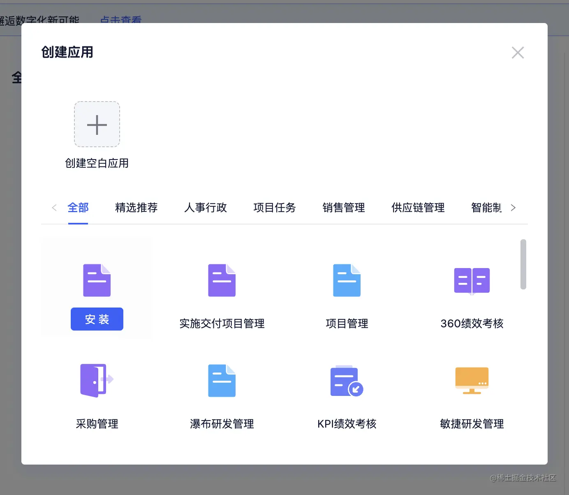Open the 敏捷研发管理 monitor icon

tap(472, 381)
